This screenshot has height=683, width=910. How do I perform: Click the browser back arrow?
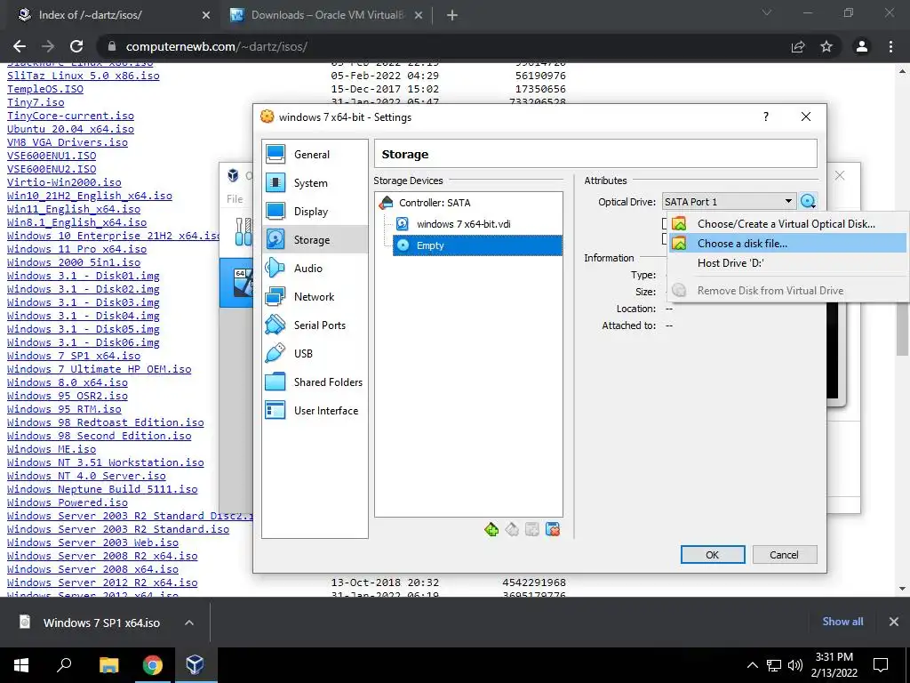[20, 46]
